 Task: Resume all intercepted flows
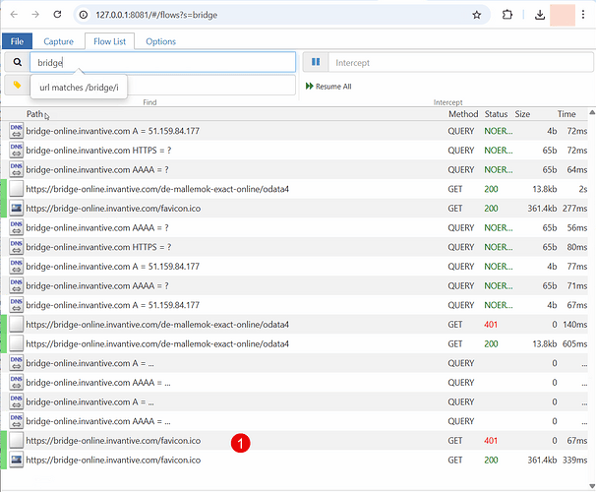click(x=328, y=87)
